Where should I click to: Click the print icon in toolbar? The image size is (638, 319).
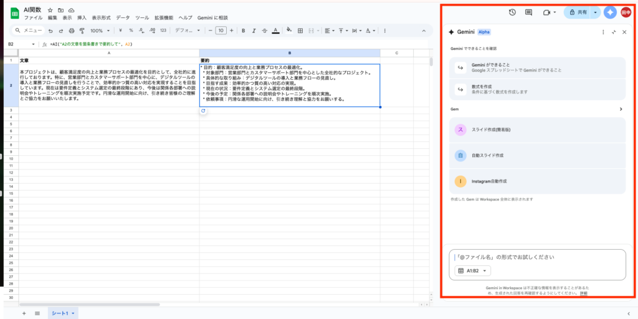72,30
